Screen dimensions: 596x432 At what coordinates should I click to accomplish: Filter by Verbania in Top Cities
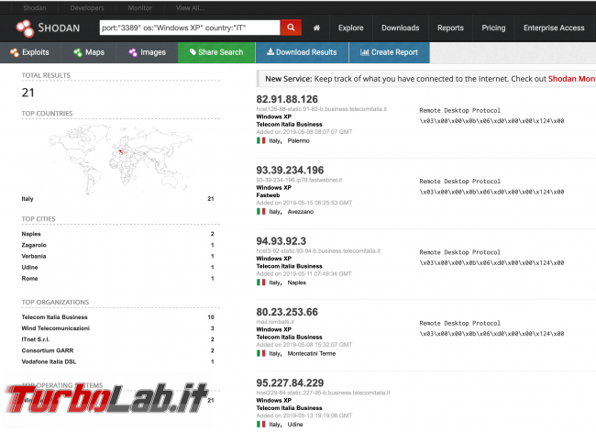[34, 256]
